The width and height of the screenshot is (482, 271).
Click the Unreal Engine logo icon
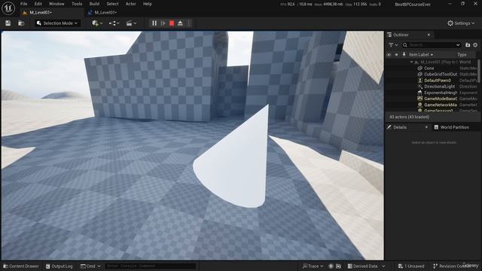[8, 8]
